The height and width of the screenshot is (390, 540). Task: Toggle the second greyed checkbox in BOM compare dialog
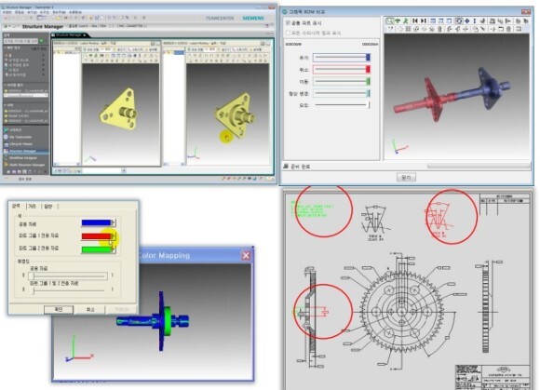[x=288, y=33]
